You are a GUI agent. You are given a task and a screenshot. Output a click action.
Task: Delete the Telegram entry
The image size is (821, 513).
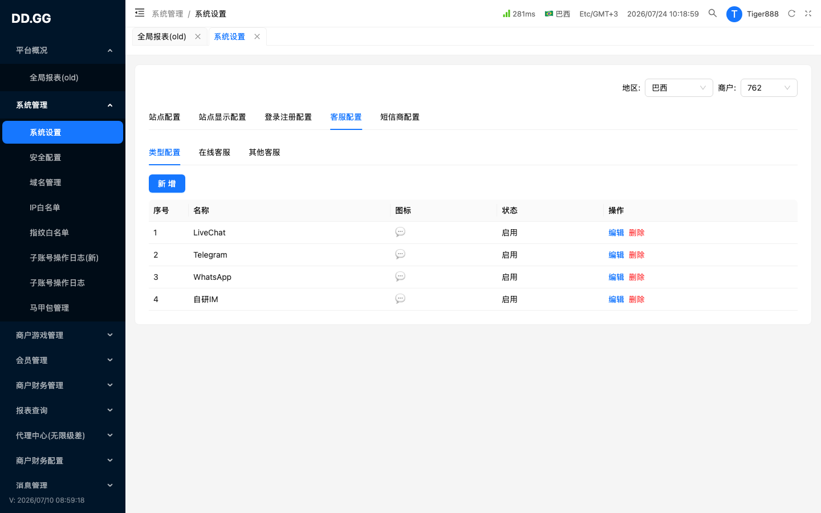(637, 255)
